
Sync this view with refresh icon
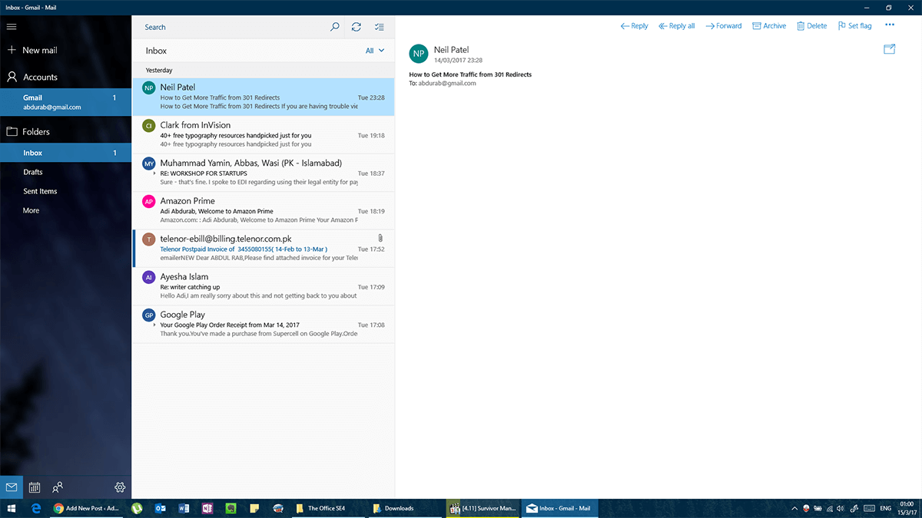[x=357, y=27]
